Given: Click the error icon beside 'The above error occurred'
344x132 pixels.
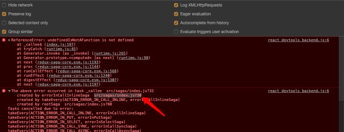Looking at the screenshot, I should (x=4, y=91).
